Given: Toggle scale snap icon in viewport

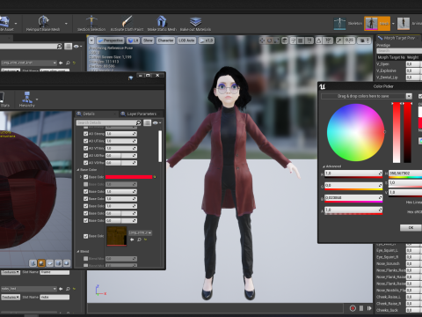Looking at the screenshot, I should (339, 41).
